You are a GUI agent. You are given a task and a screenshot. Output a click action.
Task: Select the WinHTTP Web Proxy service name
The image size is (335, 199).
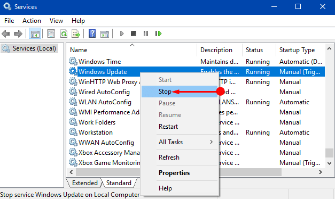(109, 82)
